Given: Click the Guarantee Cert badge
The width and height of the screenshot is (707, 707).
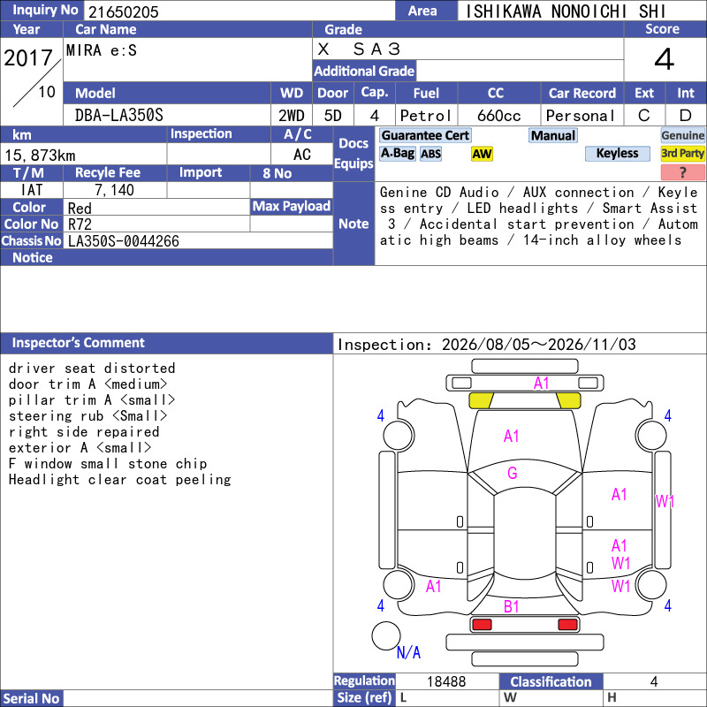Looking at the screenshot, I should [425, 135].
